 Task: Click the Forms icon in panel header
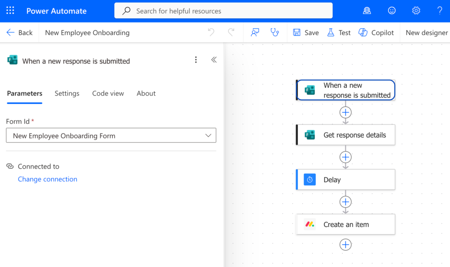coord(12,60)
